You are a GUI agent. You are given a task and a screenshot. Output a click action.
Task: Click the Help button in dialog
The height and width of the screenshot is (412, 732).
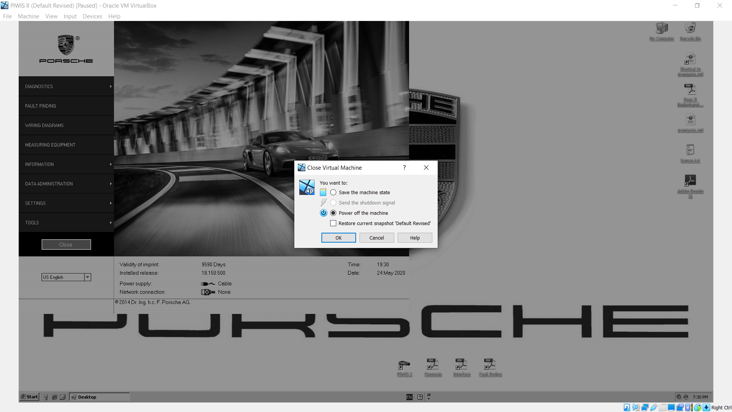coord(415,238)
